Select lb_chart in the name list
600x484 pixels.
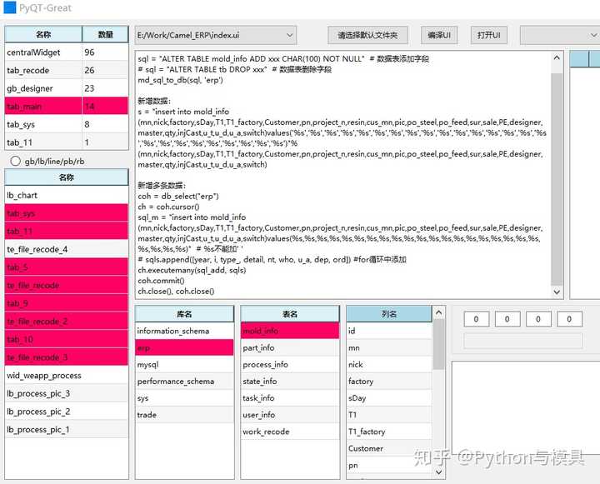[67, 195]
